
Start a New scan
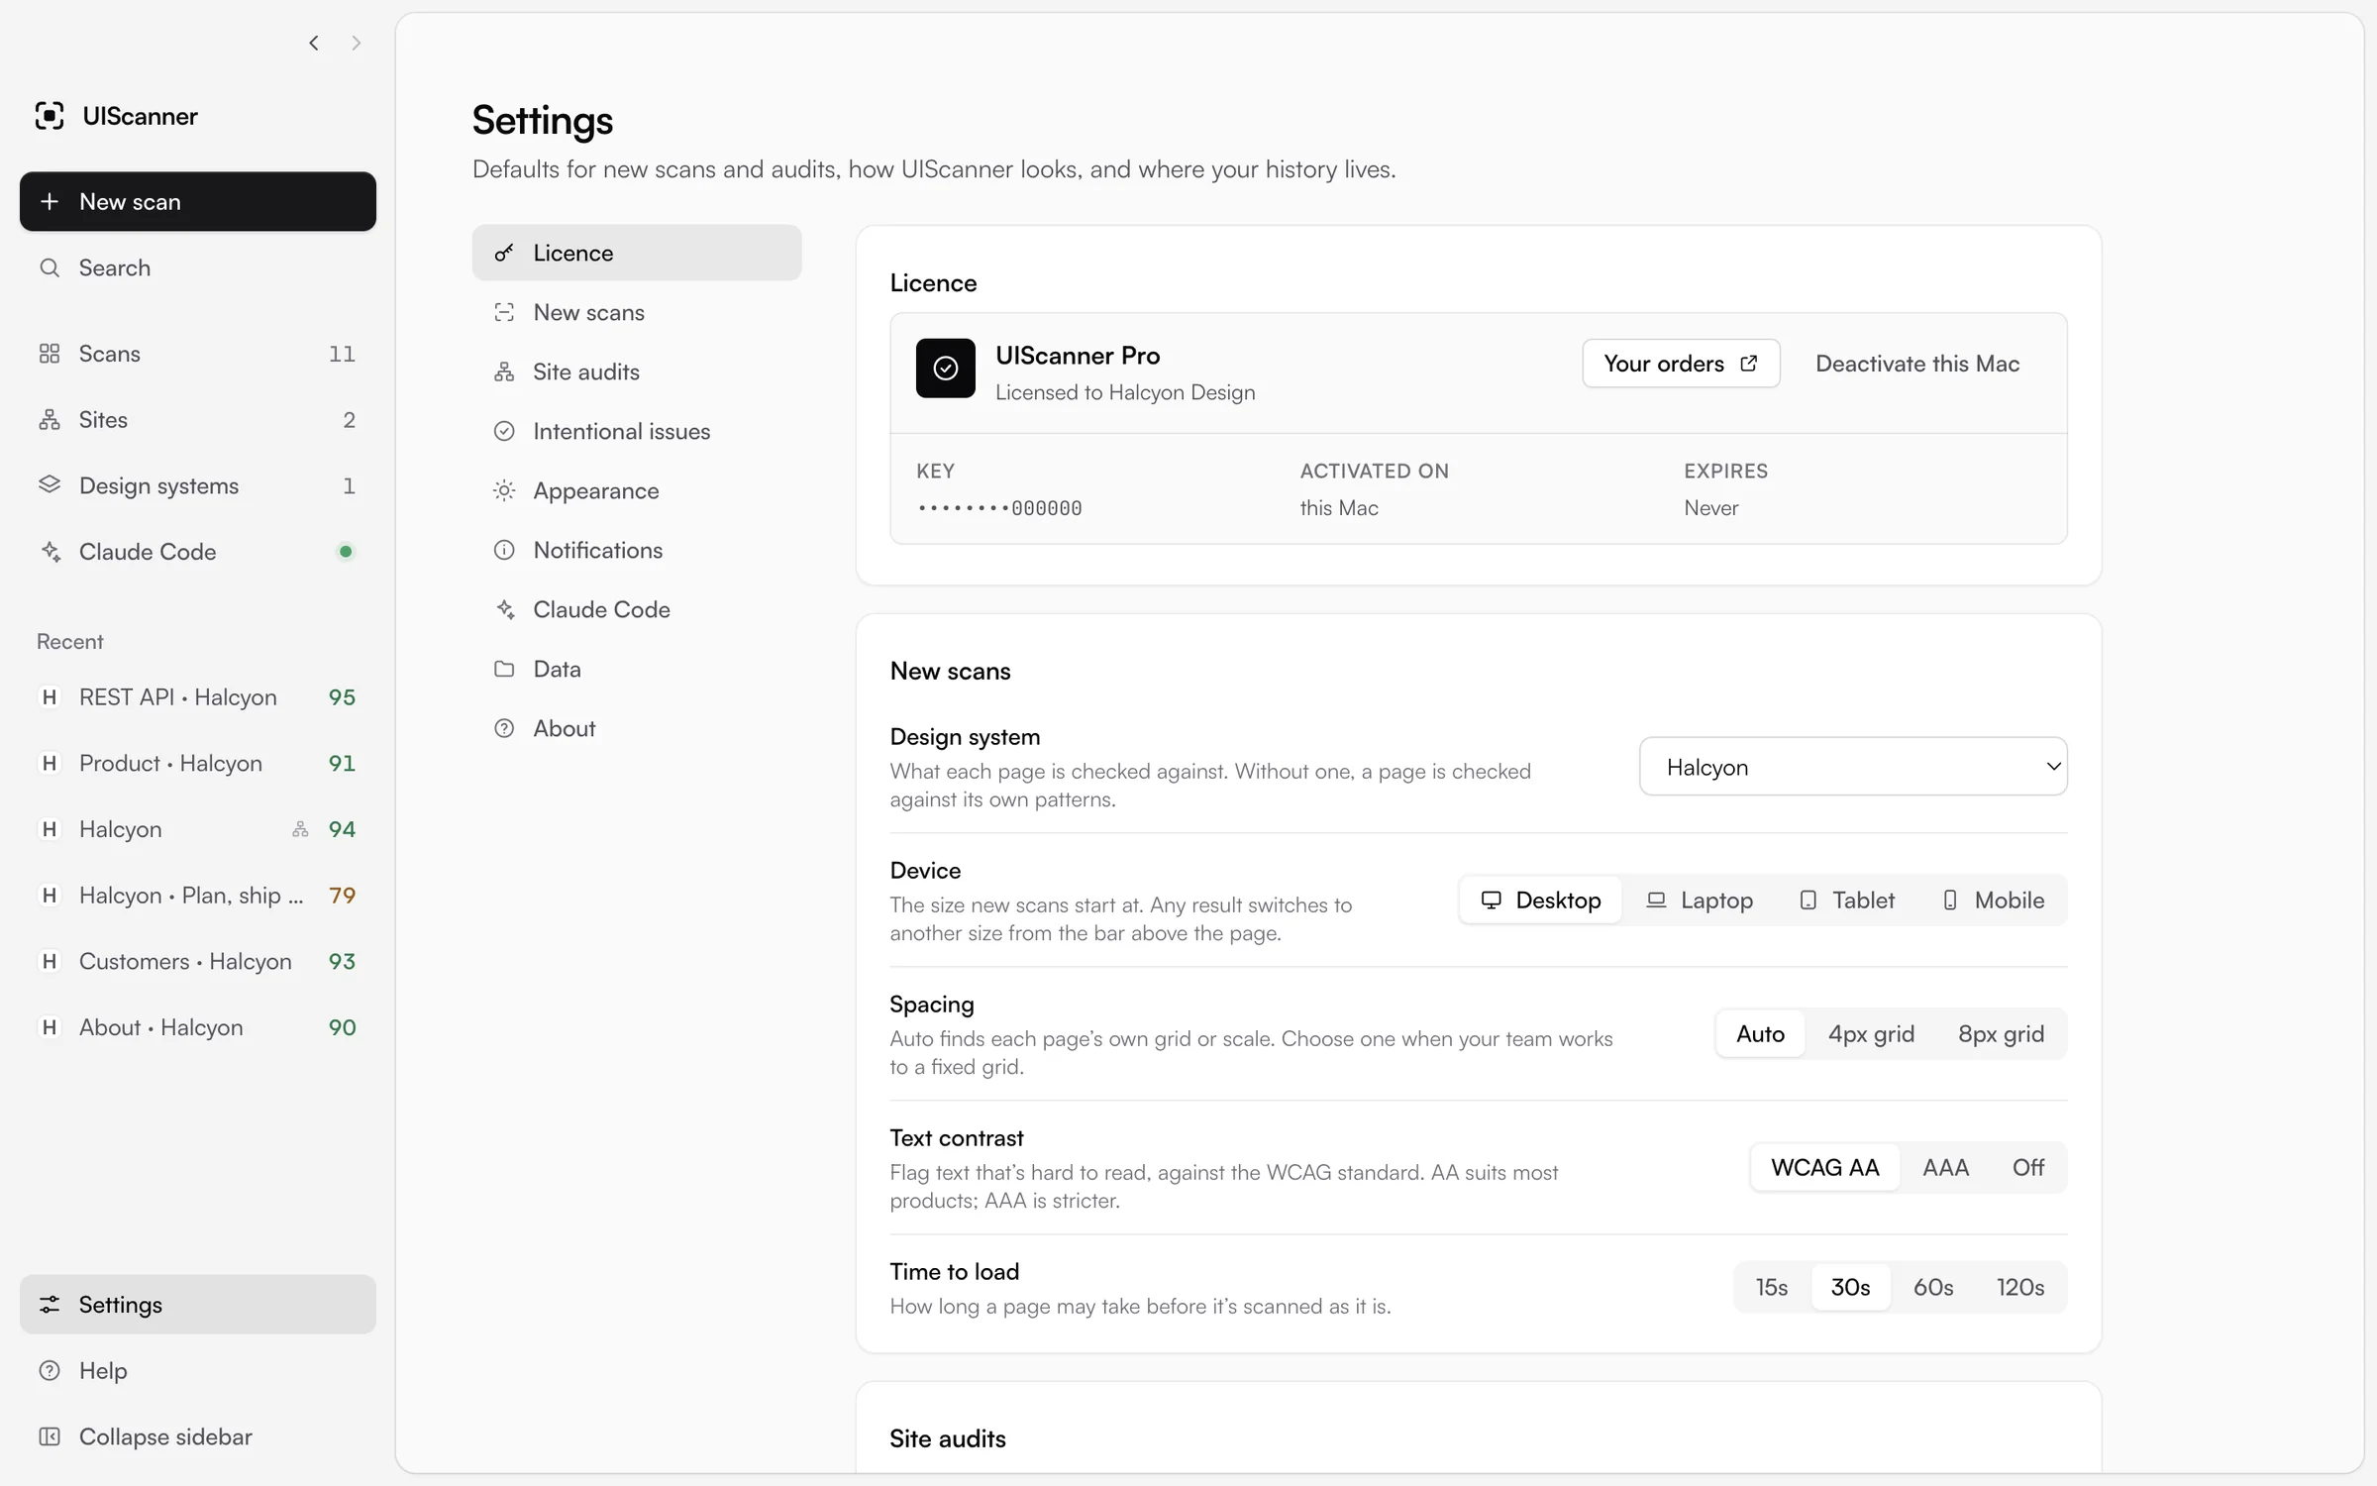pos(197,201)
